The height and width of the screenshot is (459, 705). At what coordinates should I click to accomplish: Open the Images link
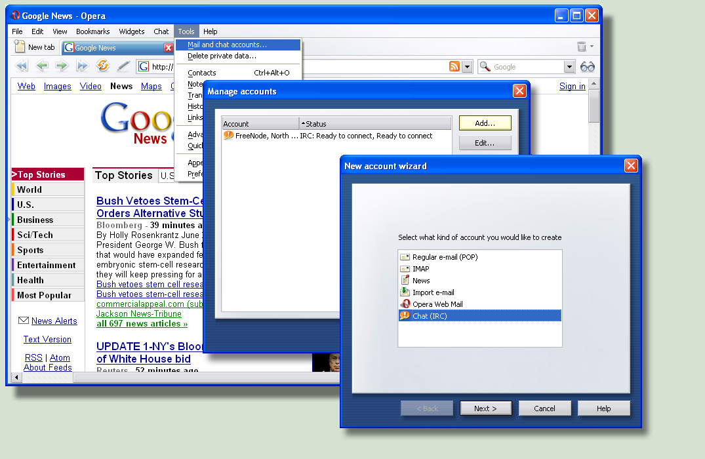pos(57,86)
